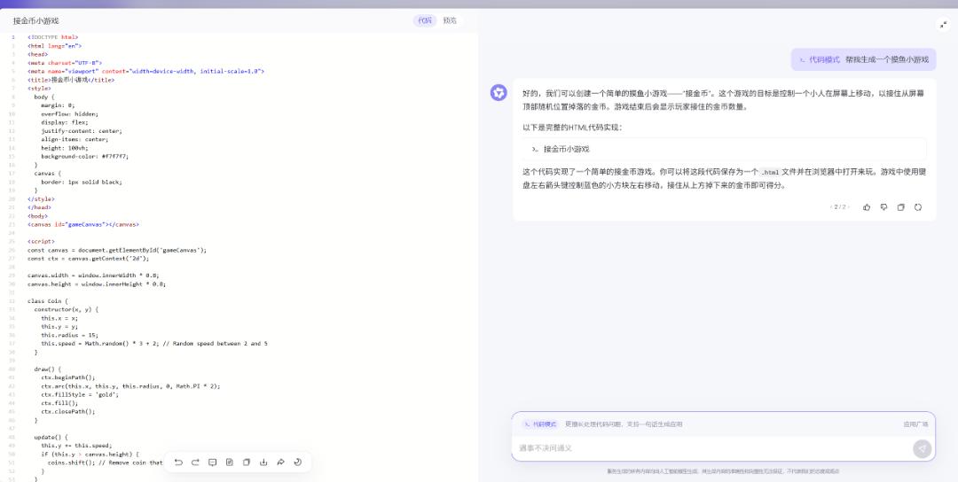
Task: Switch to the 代码 tab
Action: (424, 20)
